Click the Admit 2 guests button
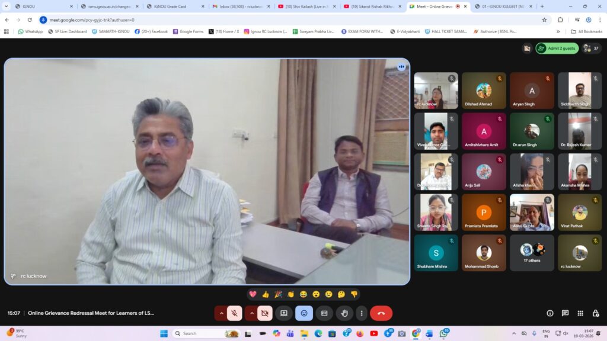This screenshot has width=607, height=341. pos(557,49)
